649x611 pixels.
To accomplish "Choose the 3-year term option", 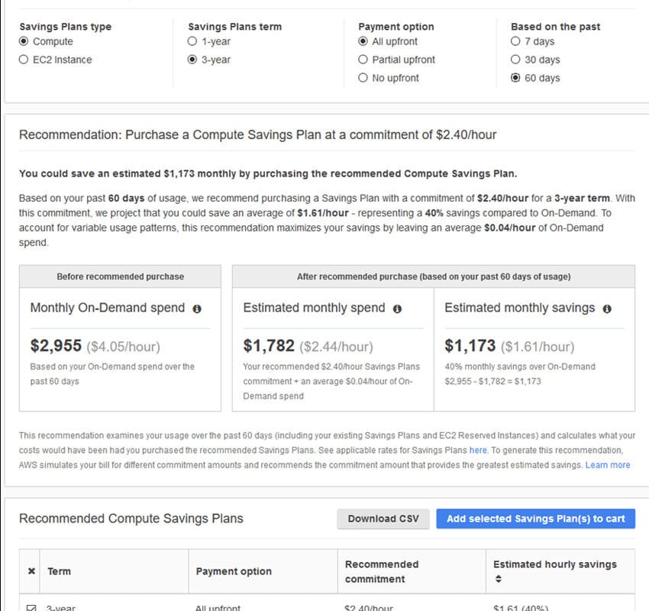I will pos(192,60).
